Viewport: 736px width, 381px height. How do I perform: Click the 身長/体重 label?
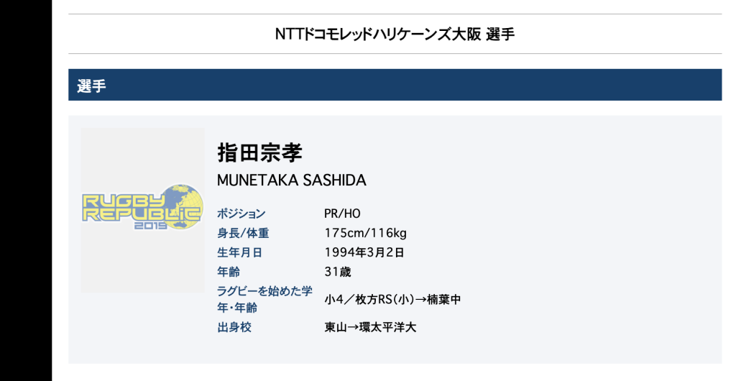(243, 233)
